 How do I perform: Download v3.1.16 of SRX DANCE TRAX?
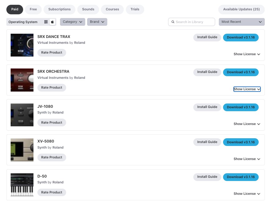click(241, 37)
